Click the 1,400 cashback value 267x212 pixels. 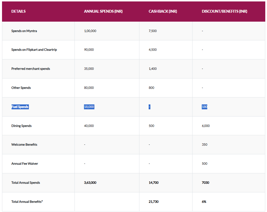pyautogui.click(x=153, y=69)
